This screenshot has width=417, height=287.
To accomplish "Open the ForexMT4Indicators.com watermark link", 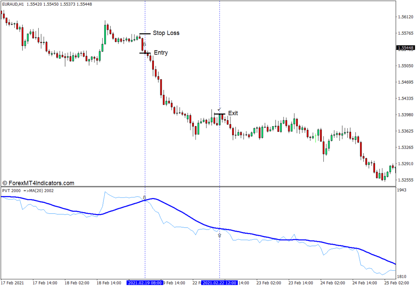I will (x=38, y=183).
